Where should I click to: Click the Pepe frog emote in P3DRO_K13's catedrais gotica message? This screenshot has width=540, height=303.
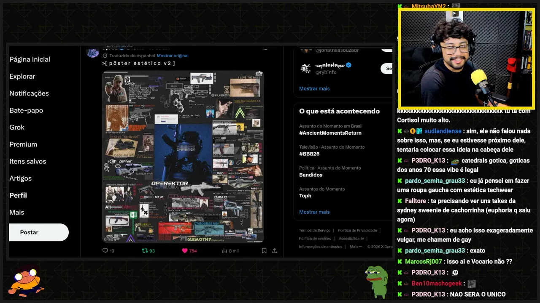pos(455,161)
